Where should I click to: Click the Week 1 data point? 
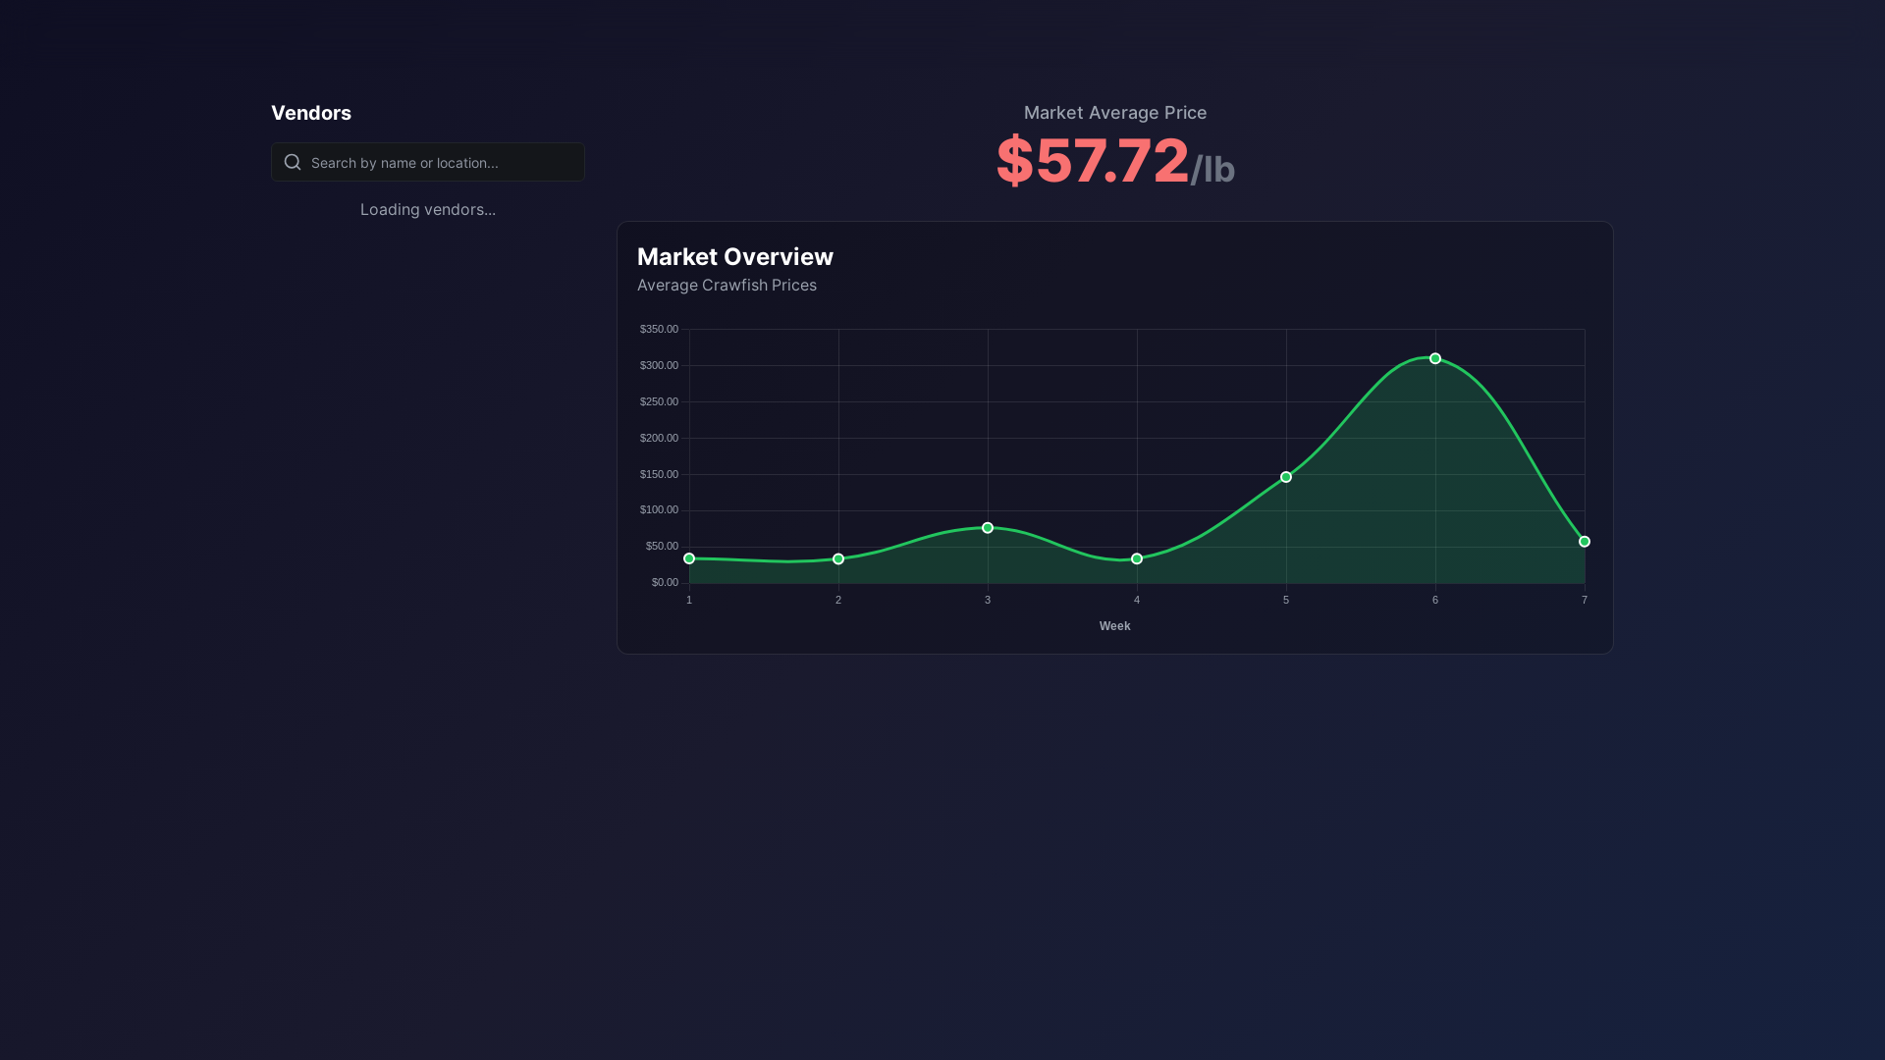(689, 558)
